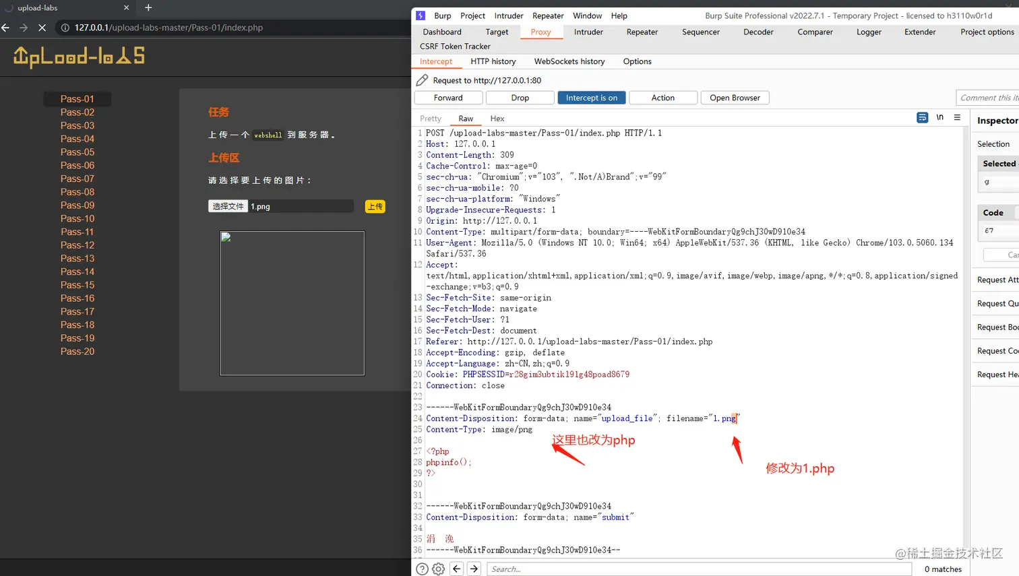Expand the Request Headers section in Inspector
The width and height of the screenshot is (1019, 576).
[997, 375]
